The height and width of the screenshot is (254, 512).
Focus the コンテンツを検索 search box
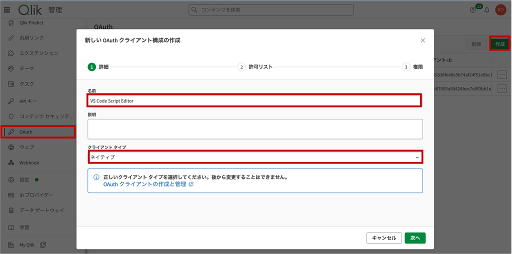(271, 10)
